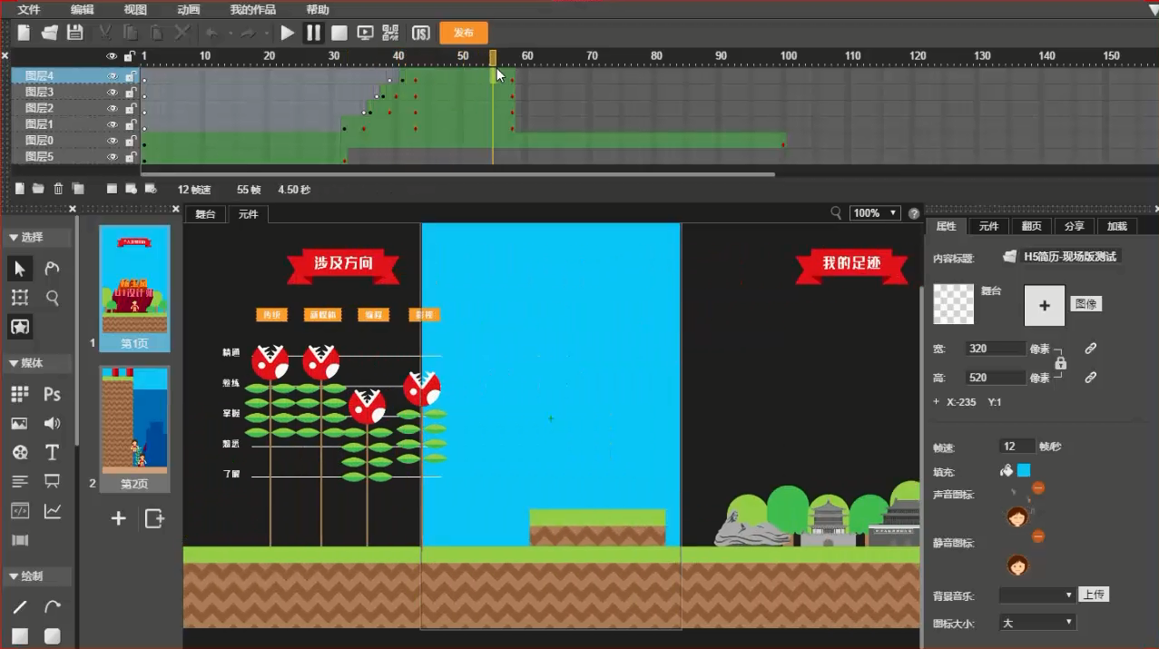
Task: Select the transform bounding box tool
Action: pos(20,297)
